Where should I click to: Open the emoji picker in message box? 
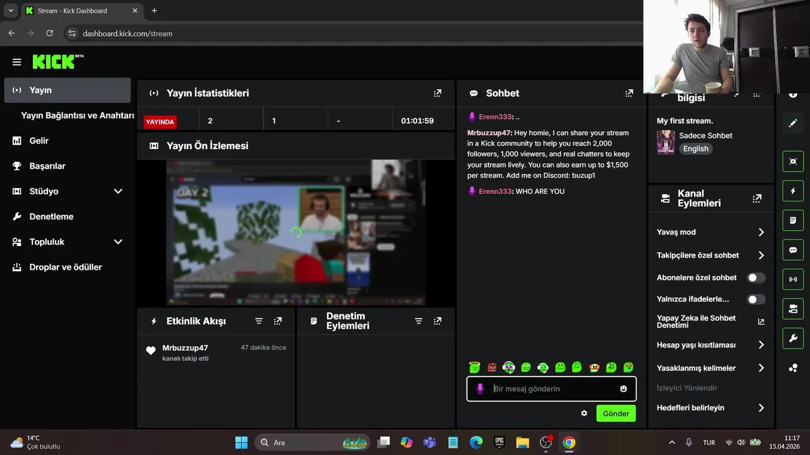(x=623, y=389)
